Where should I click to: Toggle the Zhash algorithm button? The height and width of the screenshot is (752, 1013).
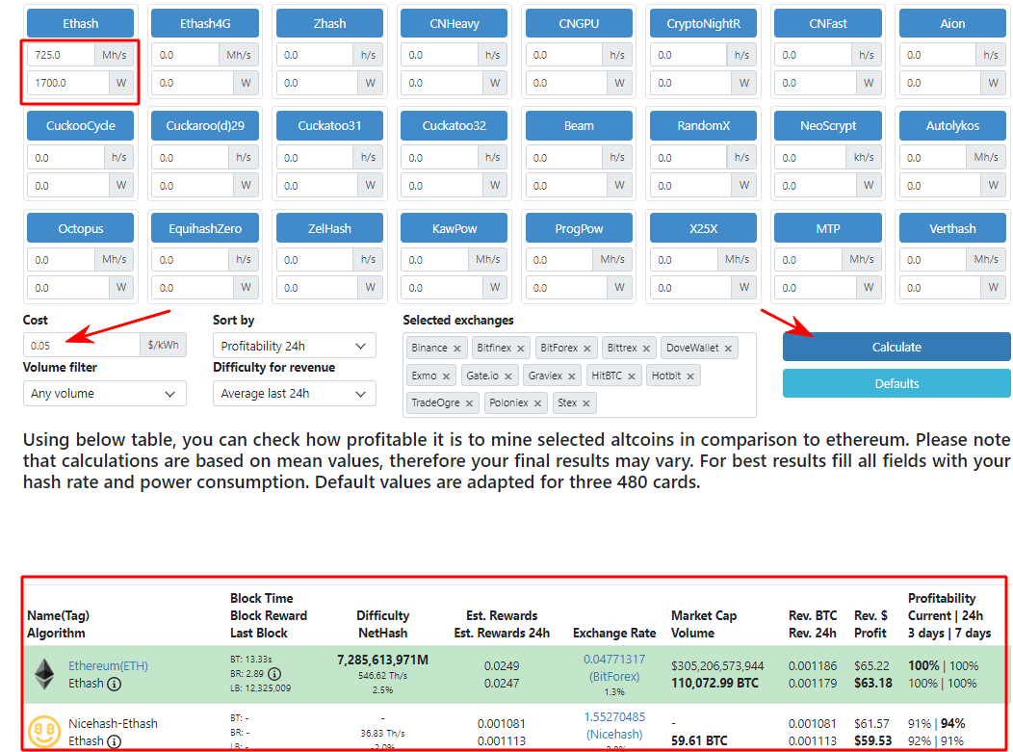[x=329, y=23]
